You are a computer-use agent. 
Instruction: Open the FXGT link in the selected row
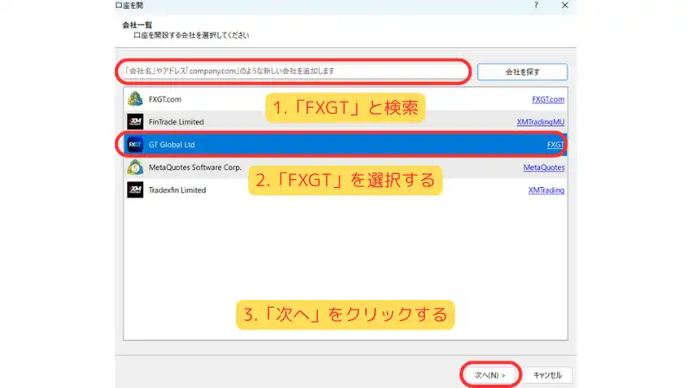[555, 145]
